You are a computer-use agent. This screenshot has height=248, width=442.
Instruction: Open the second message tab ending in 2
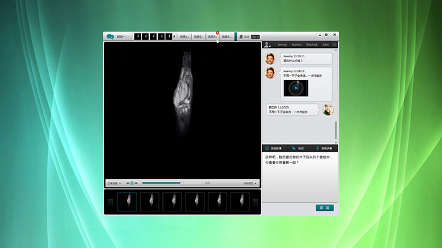(x=198, y=37)
